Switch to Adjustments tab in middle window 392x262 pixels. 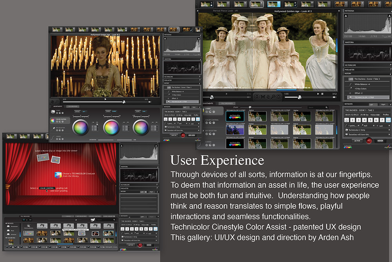click(x=58, y=106)
